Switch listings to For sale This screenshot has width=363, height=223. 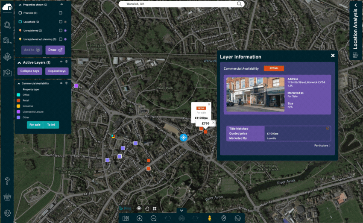[35, 125]
